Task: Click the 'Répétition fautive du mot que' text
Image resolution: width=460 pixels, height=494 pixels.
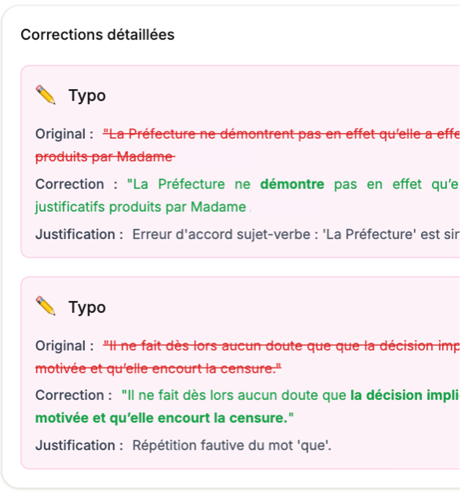Action: click(x=231, y=446)
